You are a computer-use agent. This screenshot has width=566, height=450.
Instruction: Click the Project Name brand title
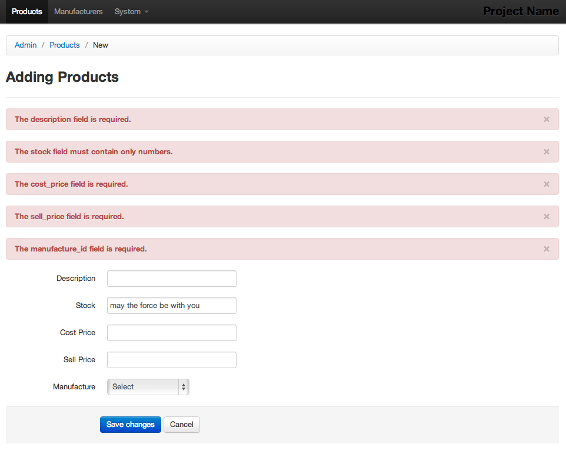click(521, 11)
